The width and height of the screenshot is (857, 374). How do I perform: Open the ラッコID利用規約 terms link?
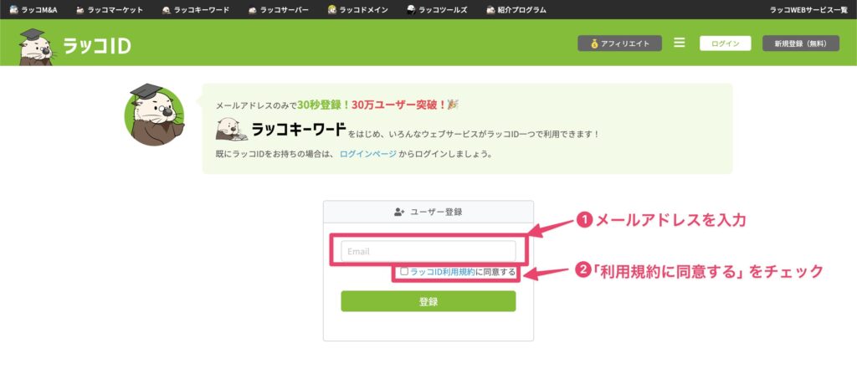(x=443, y=271)
